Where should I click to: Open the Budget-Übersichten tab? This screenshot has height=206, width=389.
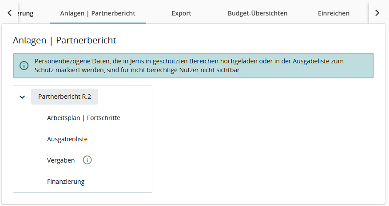tap(257, 13)
